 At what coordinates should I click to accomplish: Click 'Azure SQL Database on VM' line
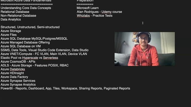click(21, 46)
